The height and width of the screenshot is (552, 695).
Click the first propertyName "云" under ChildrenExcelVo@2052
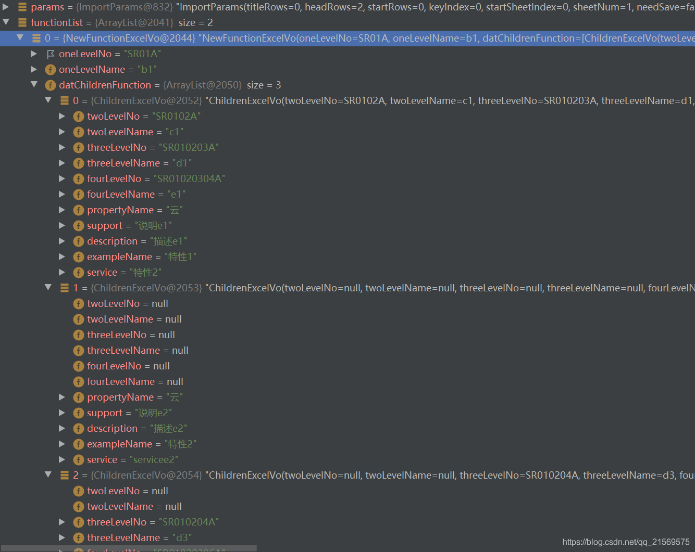(175, 210)
